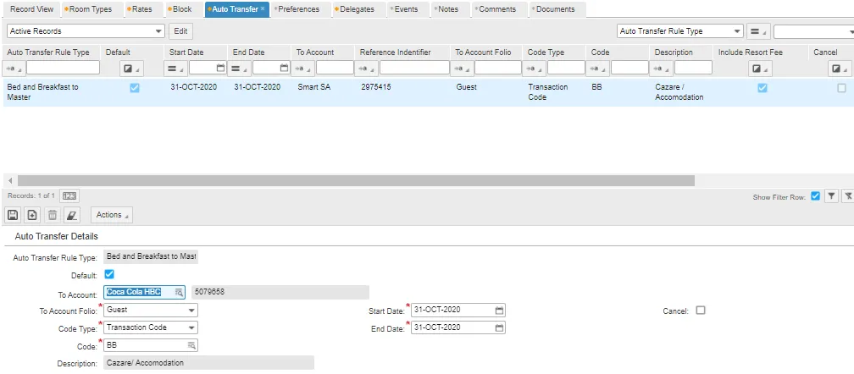Click the To Account Coca Cola HBC field
This screenshot has height=374, width=854.
pos(144,293)
